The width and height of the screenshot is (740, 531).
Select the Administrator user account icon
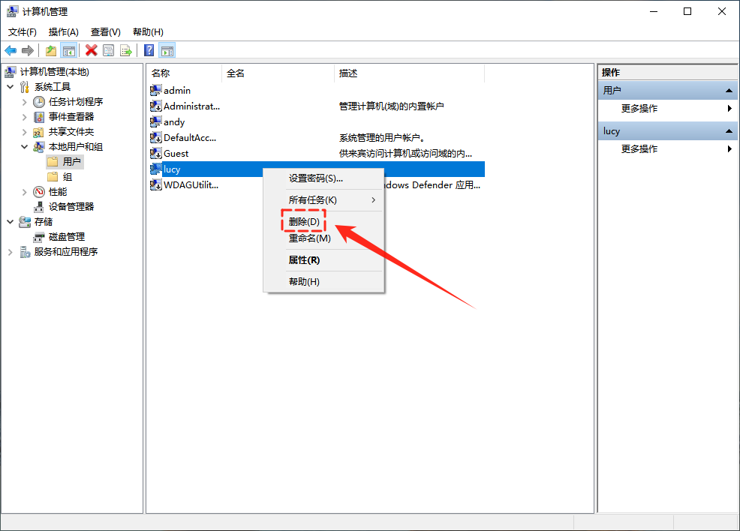[x=156, y=106]
